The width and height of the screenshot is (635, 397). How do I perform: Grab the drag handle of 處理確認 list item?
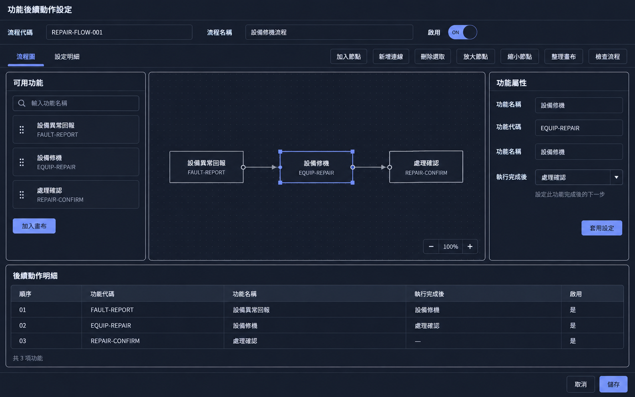[22, 194]
